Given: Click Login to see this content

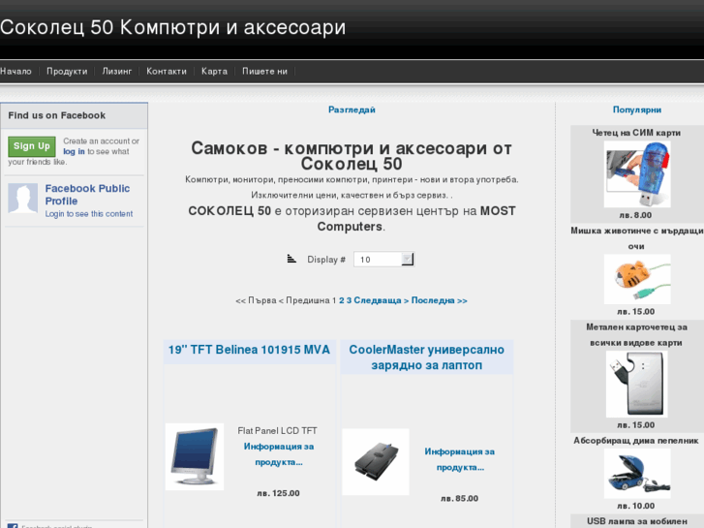Looking at the screenshot, I should coord(89,214).
